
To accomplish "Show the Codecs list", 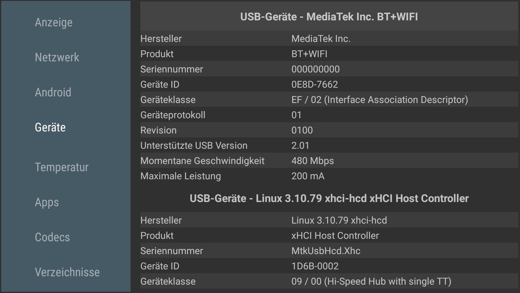I will 52,237.
